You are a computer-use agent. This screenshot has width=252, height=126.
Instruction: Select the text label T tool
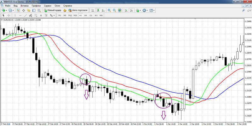tap(46, 15)
